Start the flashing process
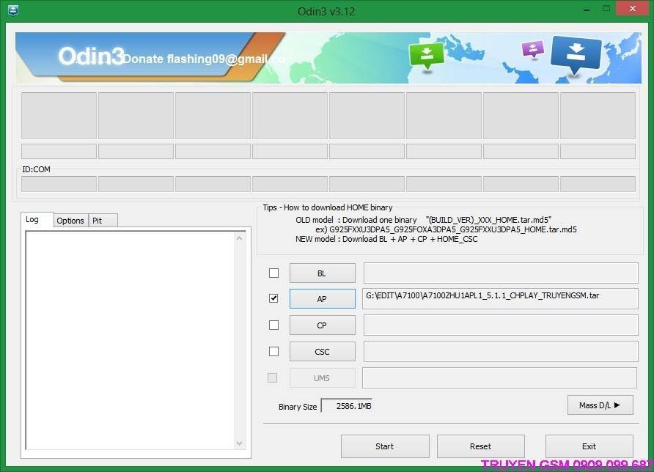Viewport: 654px width, 472px height. [x=385, y=446]
